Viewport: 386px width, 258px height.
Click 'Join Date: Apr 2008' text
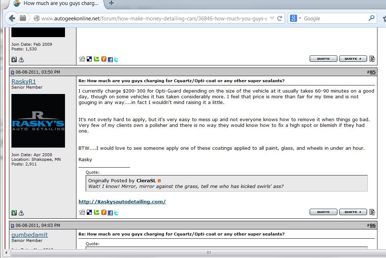pos(32,155)
